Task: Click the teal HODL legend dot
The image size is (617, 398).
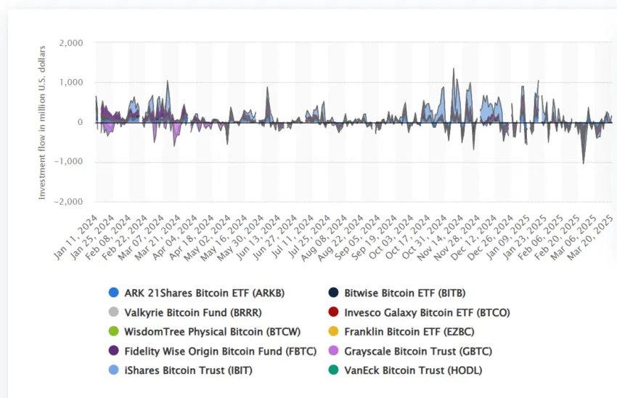Action: (x=333, y=370)
